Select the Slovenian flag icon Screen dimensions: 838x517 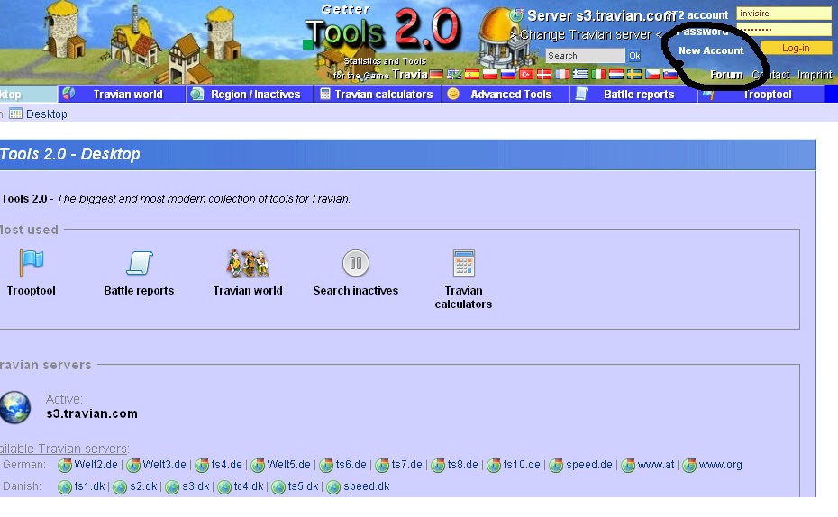coord(670,74)
